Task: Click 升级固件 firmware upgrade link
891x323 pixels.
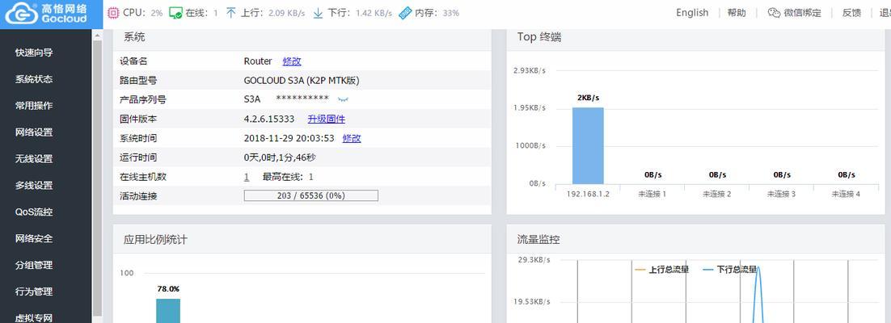Action: pyautogui.click(x=326, y=120)
